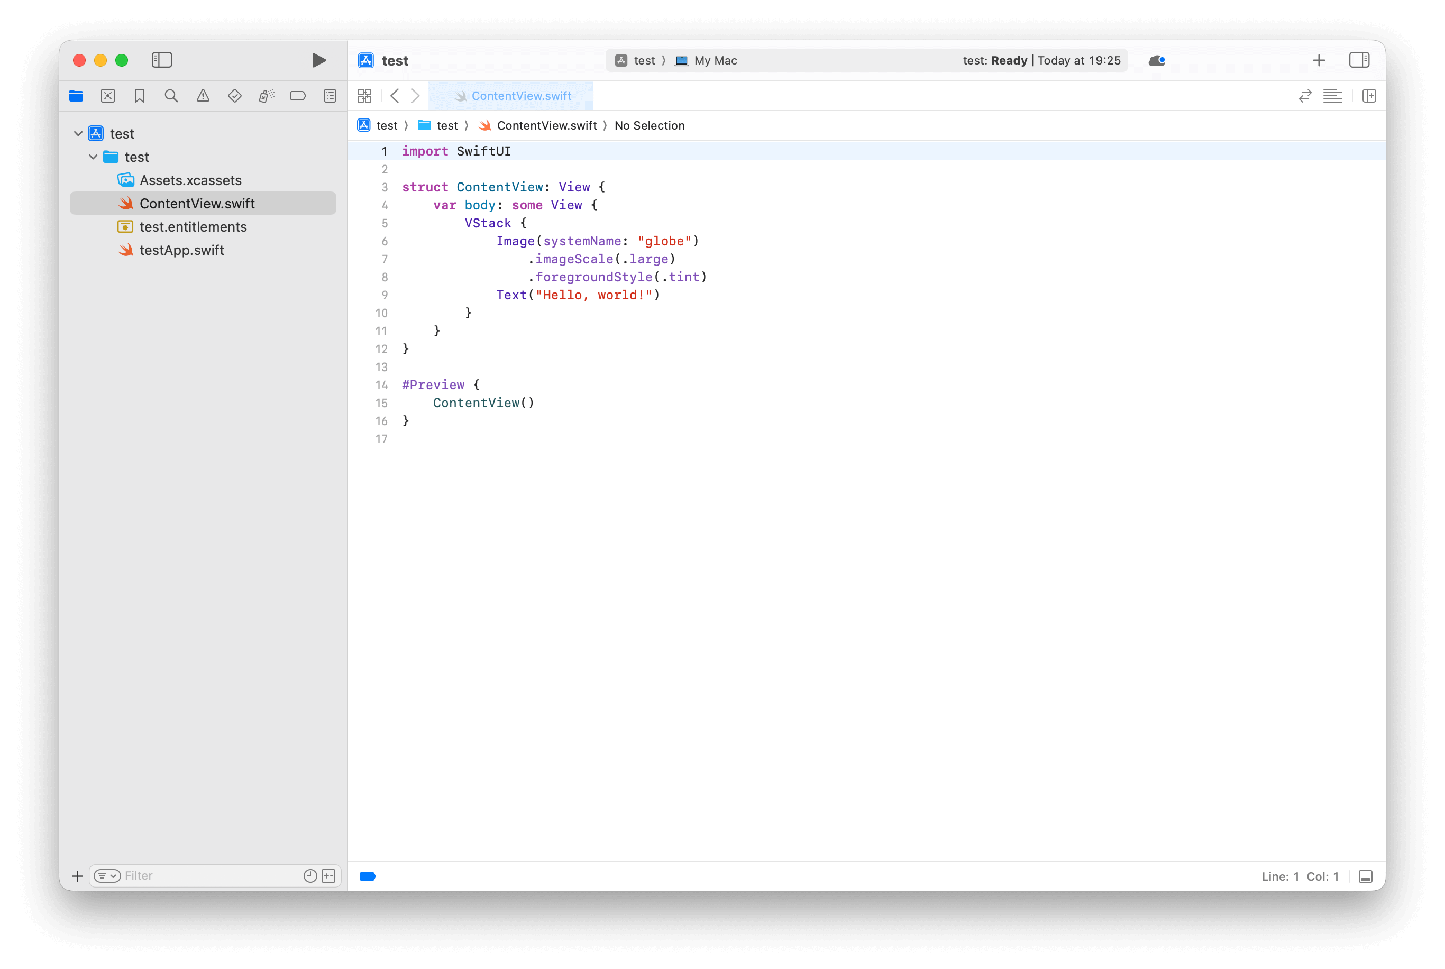Click line number 14 in gutter
Screen dimensions: 1445x969
pos(382,385)
